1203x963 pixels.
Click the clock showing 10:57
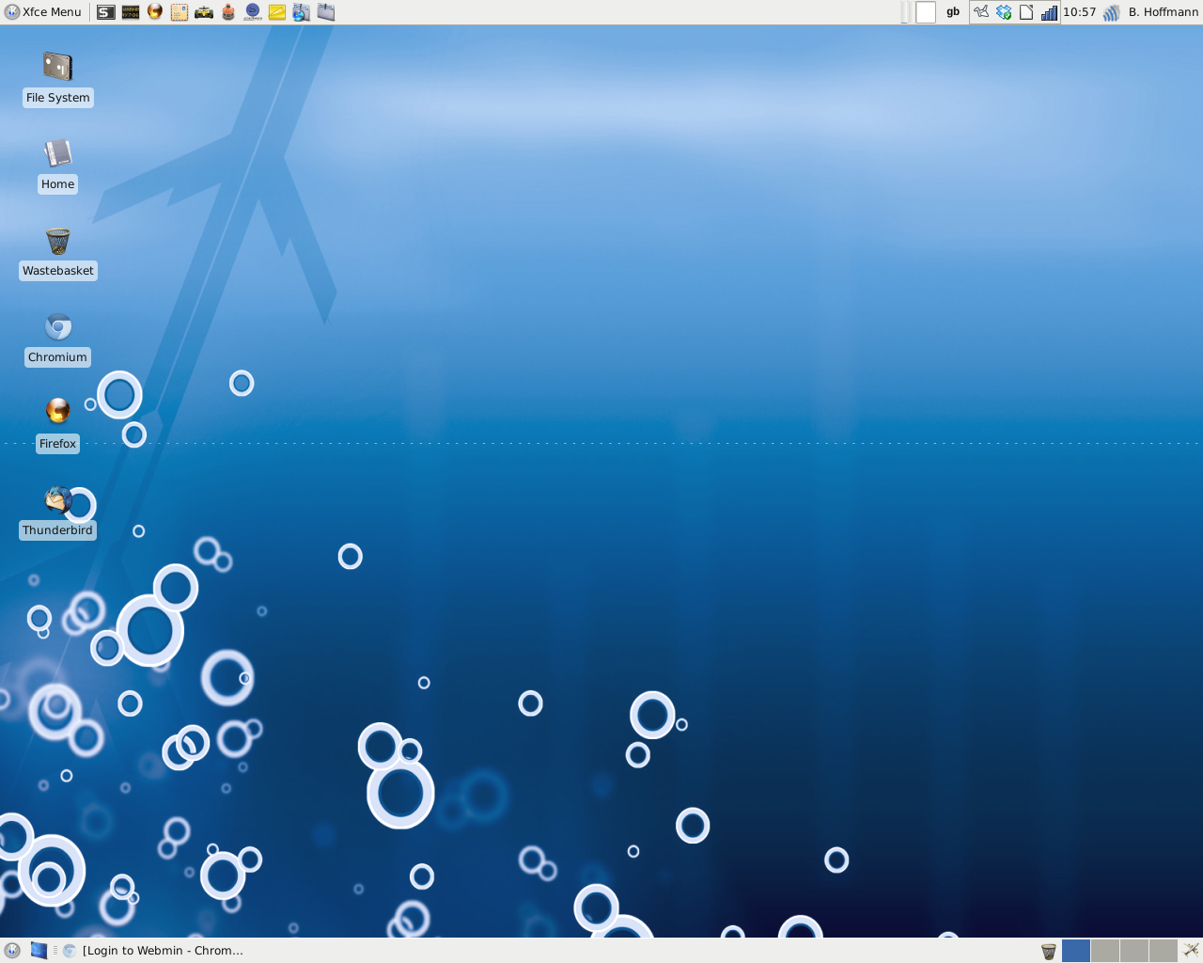coord(1078,12)
